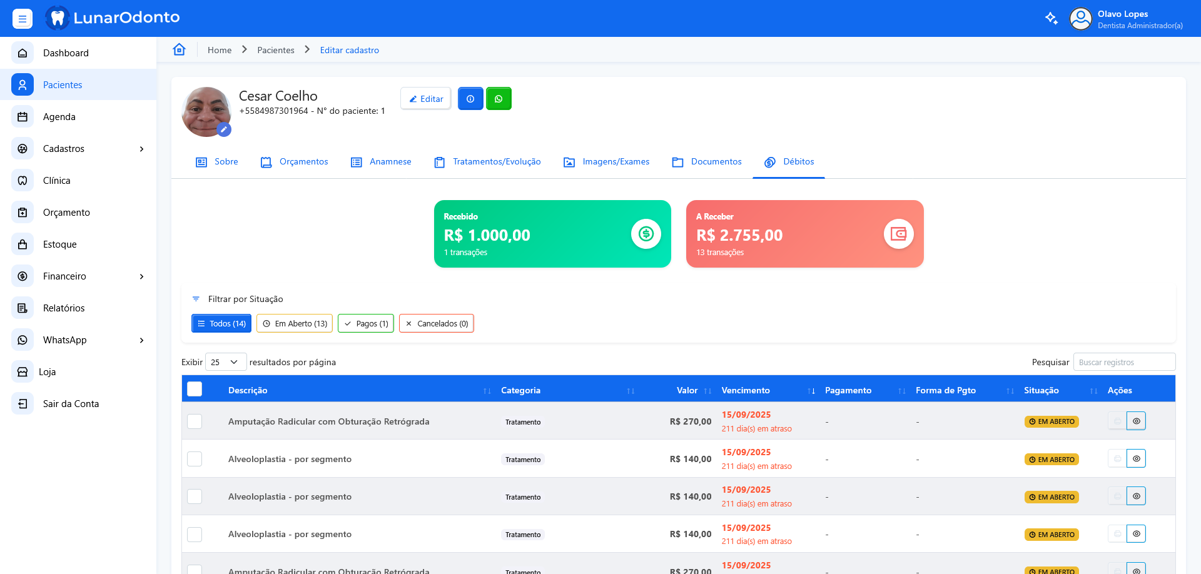Screen dimensions: 1201x574
Task: Click the blue info button beside Editar
Action: click(x=470, y=99)
